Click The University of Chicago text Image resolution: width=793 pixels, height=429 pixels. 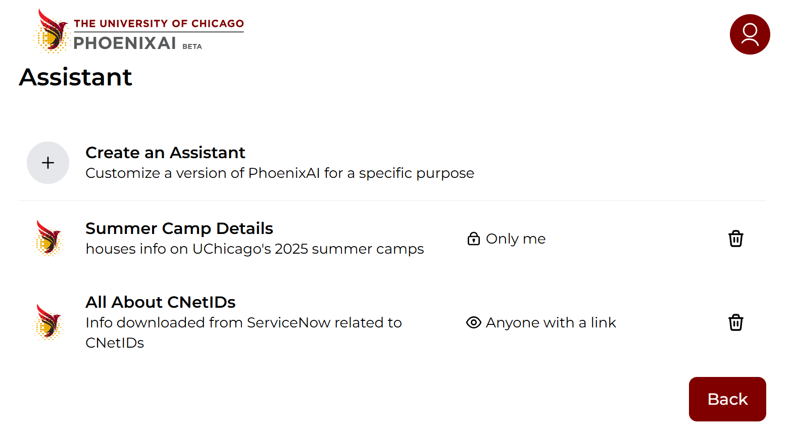pyautogui.click(x=159, y=23)
